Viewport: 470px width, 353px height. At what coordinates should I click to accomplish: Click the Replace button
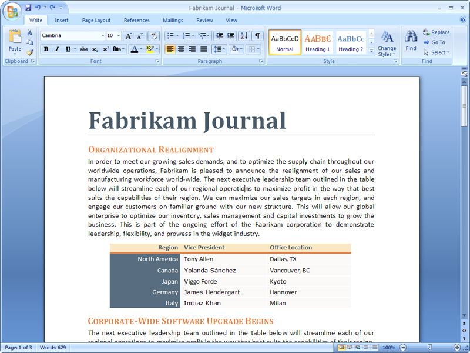(436, 32)
